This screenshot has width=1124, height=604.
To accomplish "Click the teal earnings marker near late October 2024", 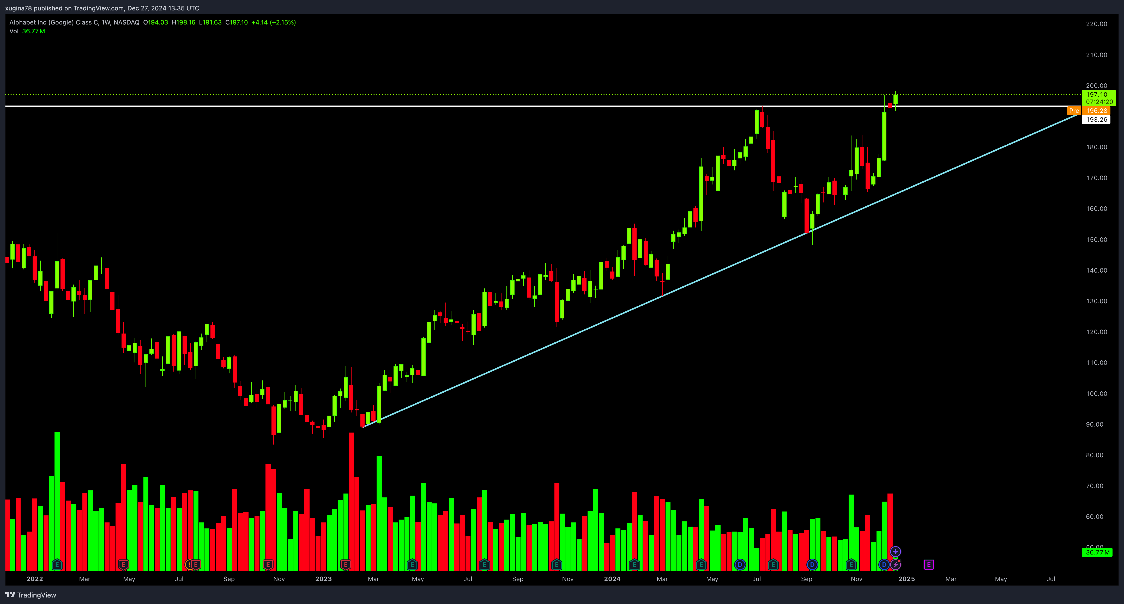I will (851, 565).
